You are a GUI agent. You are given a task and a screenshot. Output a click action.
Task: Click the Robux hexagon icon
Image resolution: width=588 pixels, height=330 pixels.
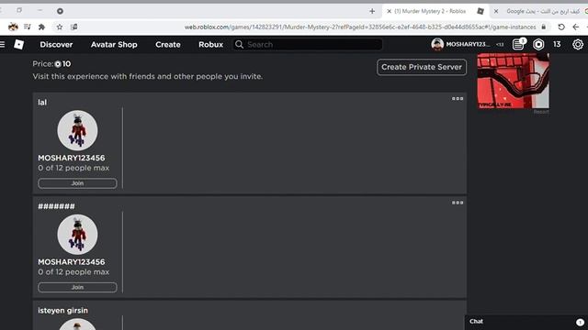tap(538, 45)
